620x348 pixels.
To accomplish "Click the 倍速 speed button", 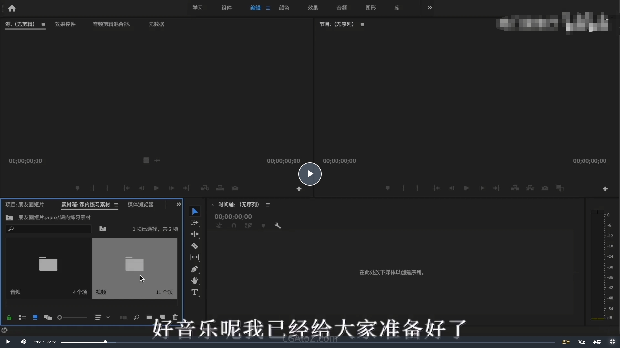I will click(x=581, y=342).
